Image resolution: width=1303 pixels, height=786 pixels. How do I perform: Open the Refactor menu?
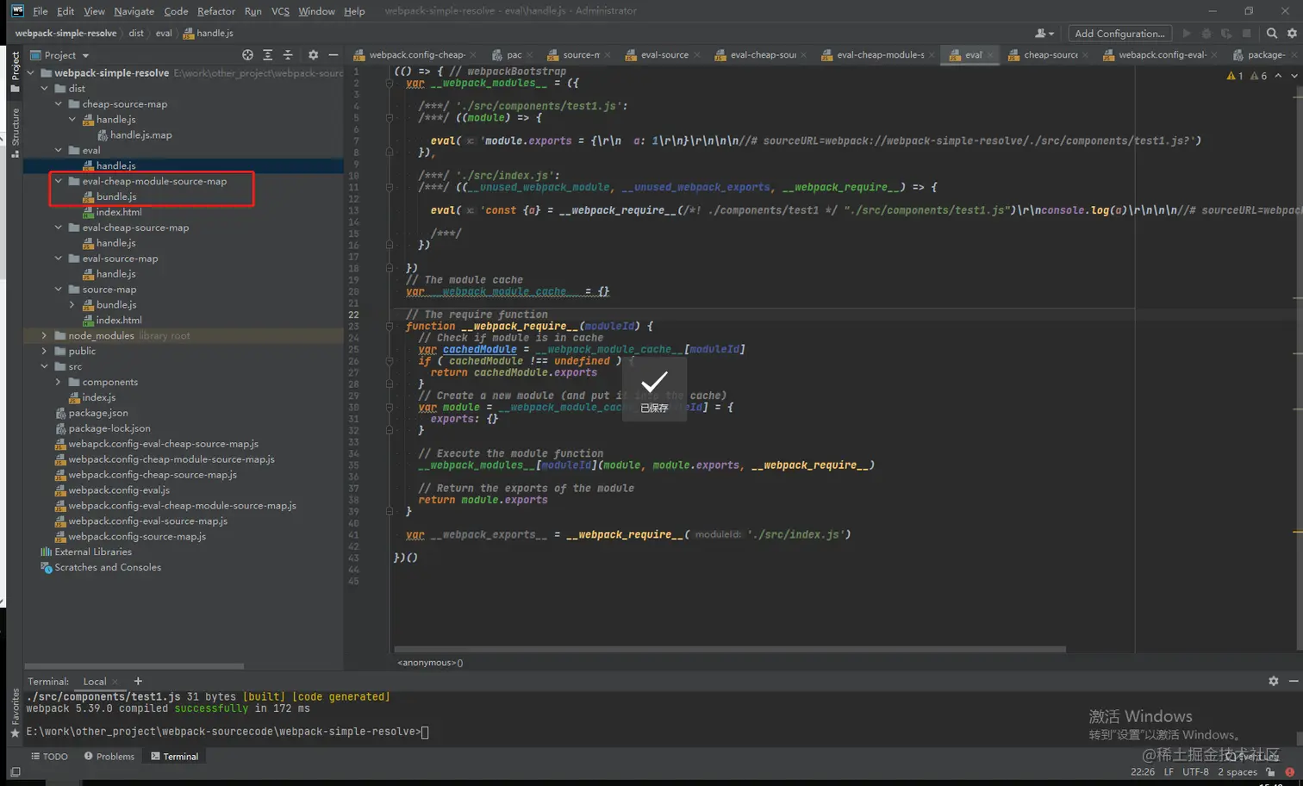(x=215, y=11)
